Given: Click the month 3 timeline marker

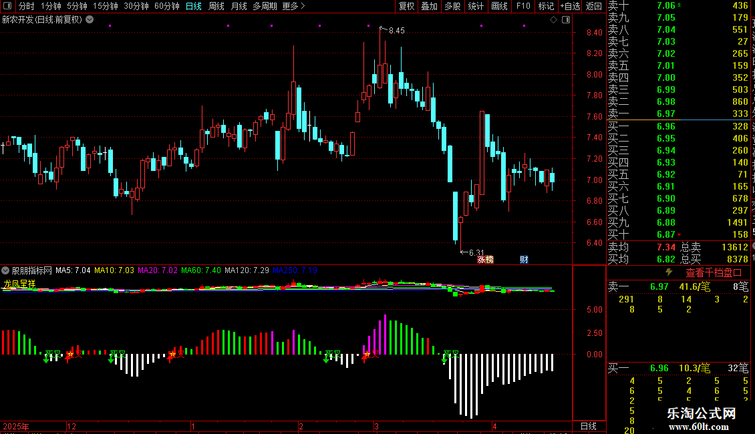Looking at the screenshot, I should 377,426.
